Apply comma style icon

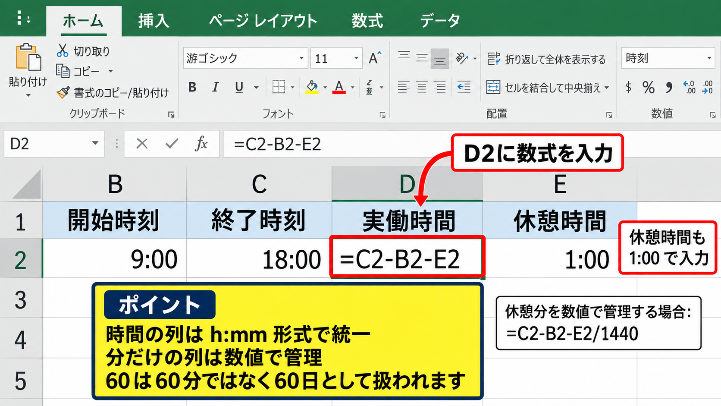(669, 88)
